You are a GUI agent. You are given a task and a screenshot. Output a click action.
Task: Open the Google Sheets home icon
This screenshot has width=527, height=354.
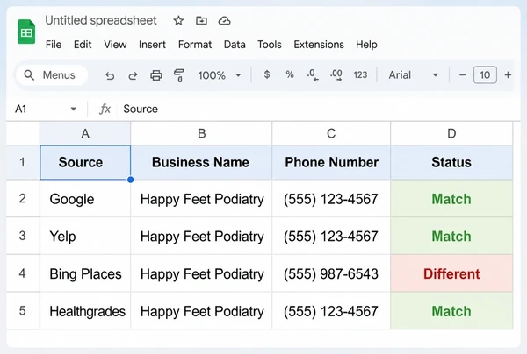point(26,32)
